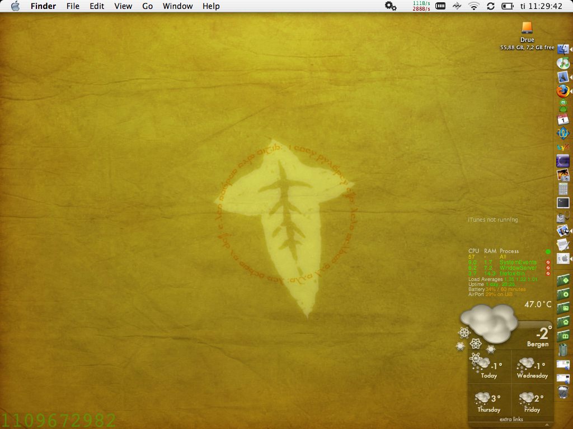The height and width of the screenshot is (429, 573).
Task: Open Image Capture photo-camera icon
Action: pyautogui.click(x=563, y=175)
